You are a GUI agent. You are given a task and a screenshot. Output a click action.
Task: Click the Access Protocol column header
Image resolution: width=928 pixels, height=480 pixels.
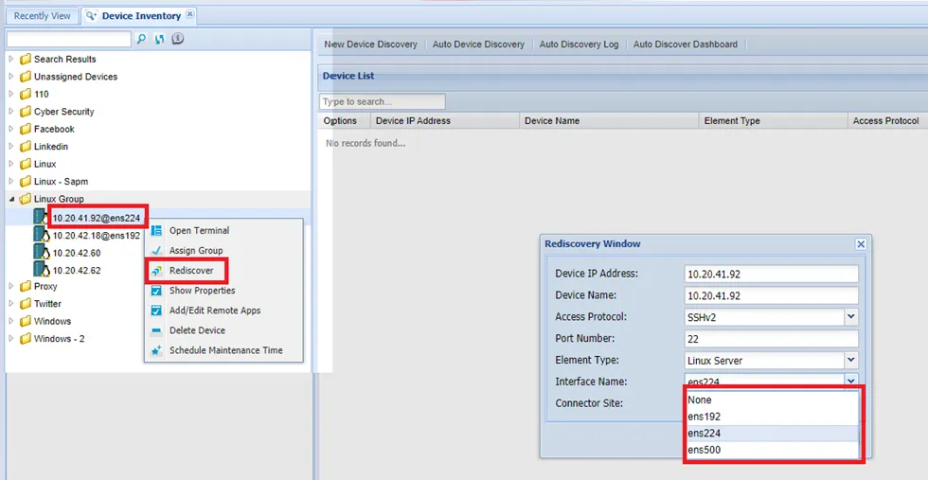click(886, 121)
